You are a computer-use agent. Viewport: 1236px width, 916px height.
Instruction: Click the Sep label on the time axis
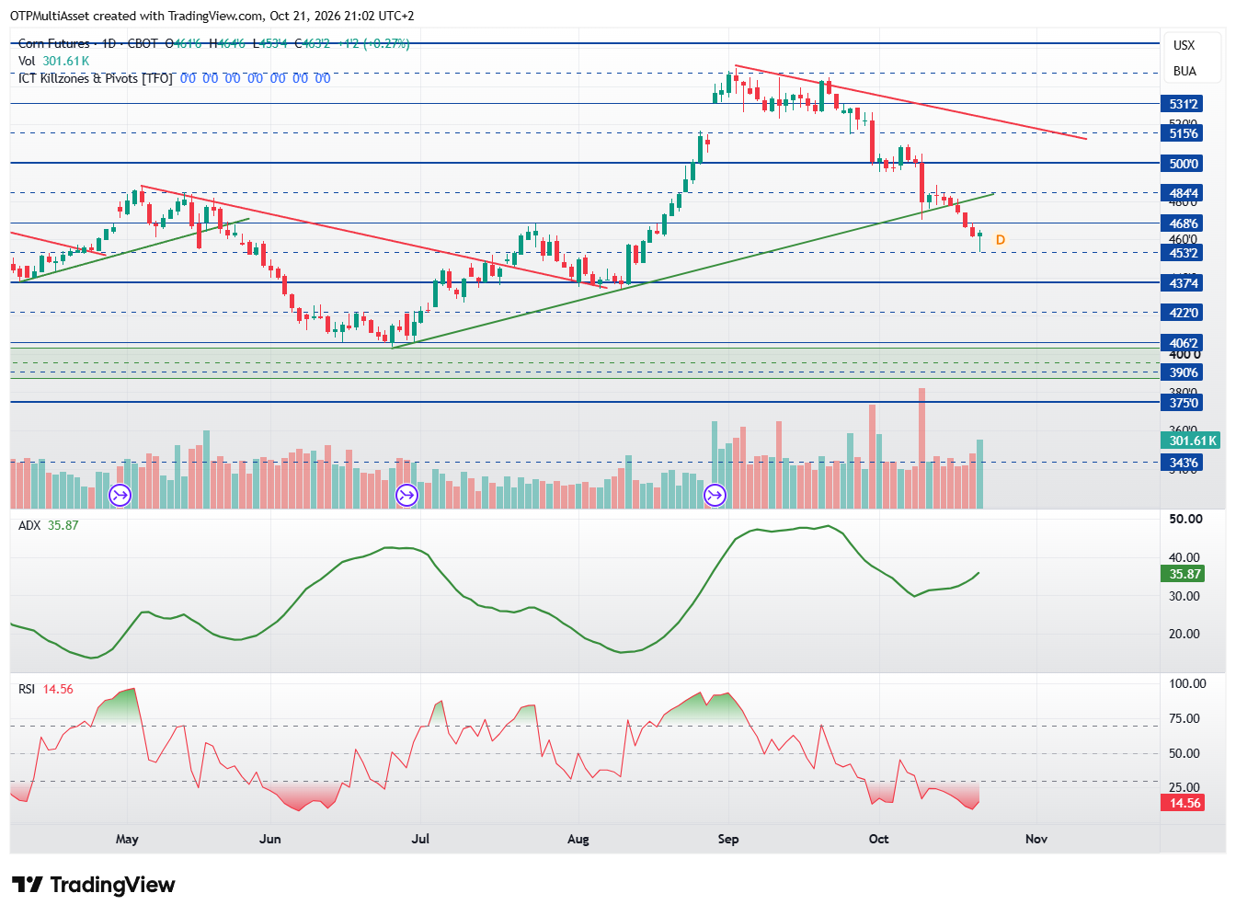pos(728,839)
